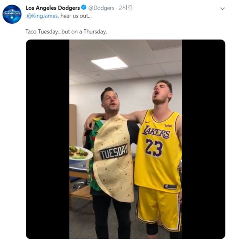Click the LA logo in Dodgers avatar
The width and height of the screenshot is (230, 243).
(x=12, y=17)
